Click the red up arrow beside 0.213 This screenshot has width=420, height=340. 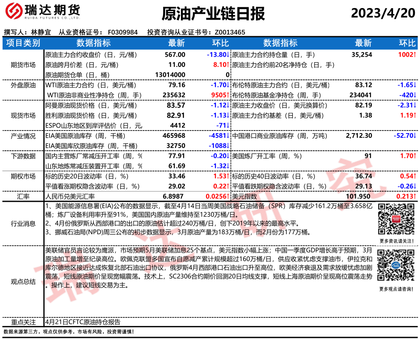pos(415,196)
